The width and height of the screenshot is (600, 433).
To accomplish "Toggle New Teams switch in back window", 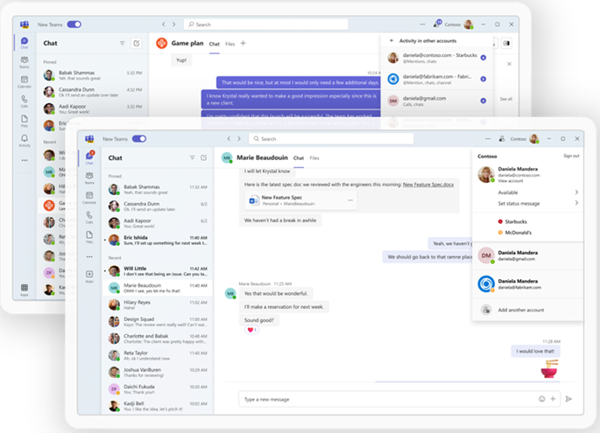I will 74,24.
